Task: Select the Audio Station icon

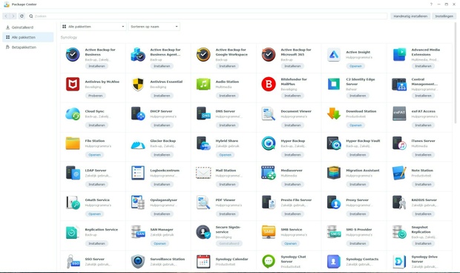Action: pyautogui.click(x=203, y=84)
